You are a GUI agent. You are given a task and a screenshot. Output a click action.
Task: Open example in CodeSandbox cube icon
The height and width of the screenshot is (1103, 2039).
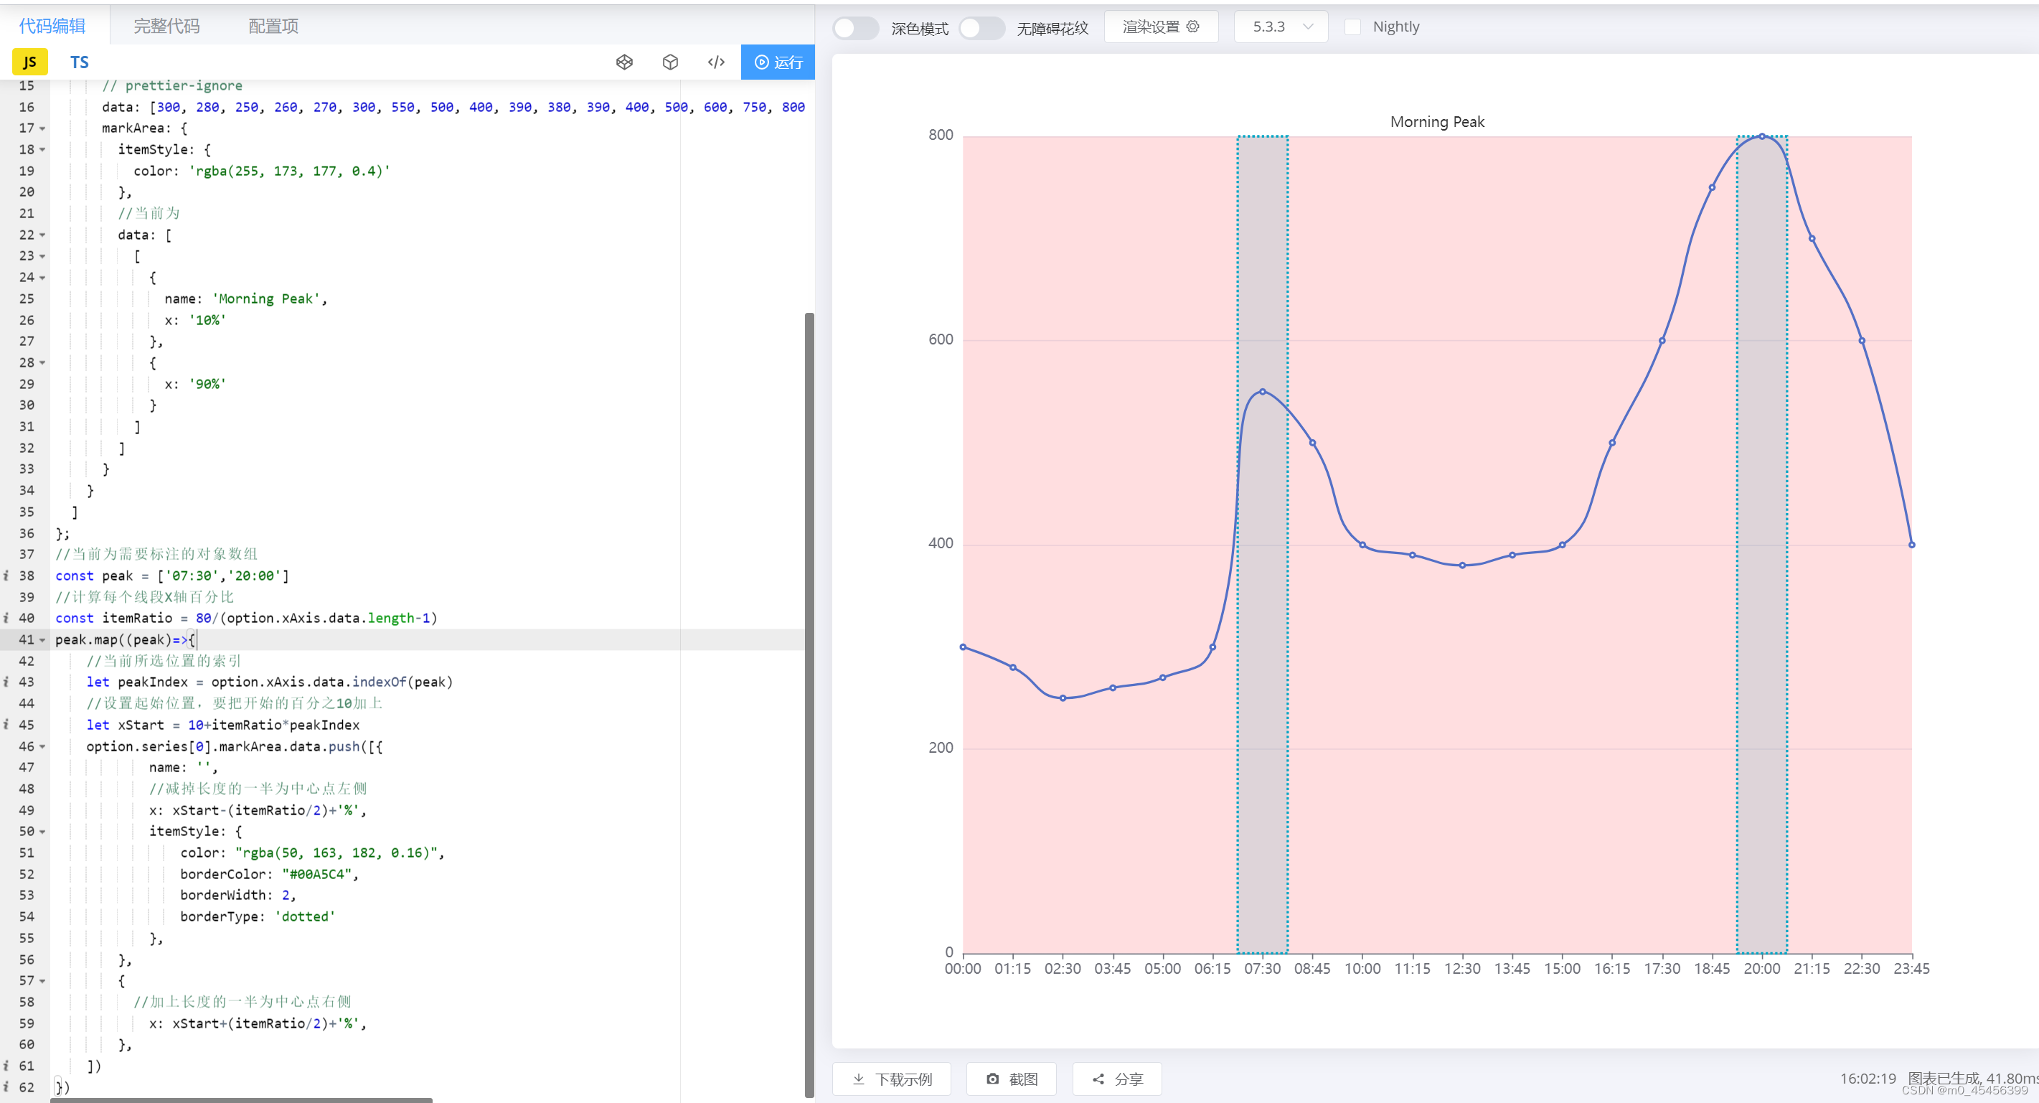[669, 62]
